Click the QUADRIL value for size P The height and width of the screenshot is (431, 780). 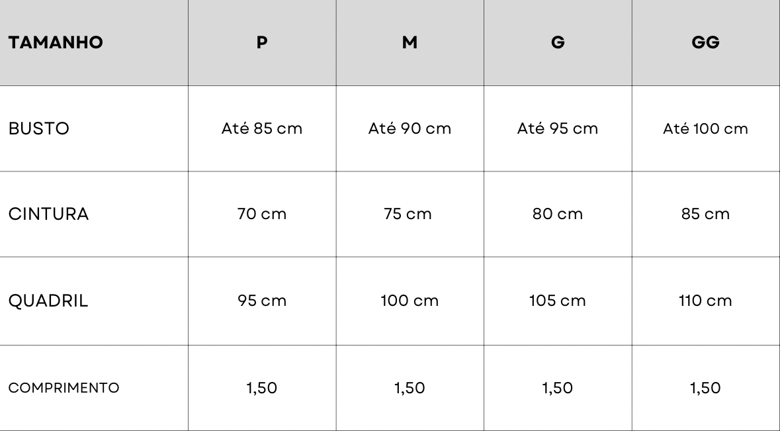(x=262, y=301)
